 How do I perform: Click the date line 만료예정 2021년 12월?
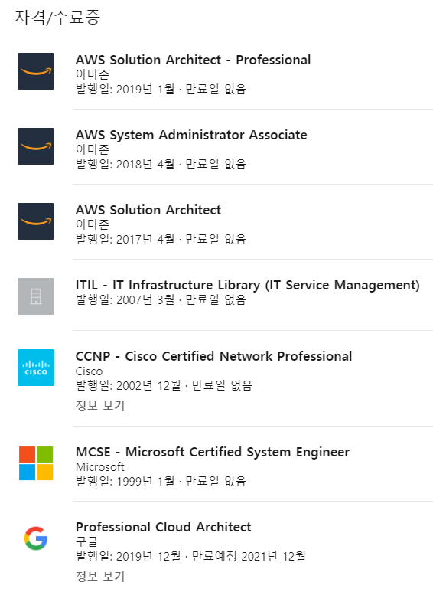249,556
